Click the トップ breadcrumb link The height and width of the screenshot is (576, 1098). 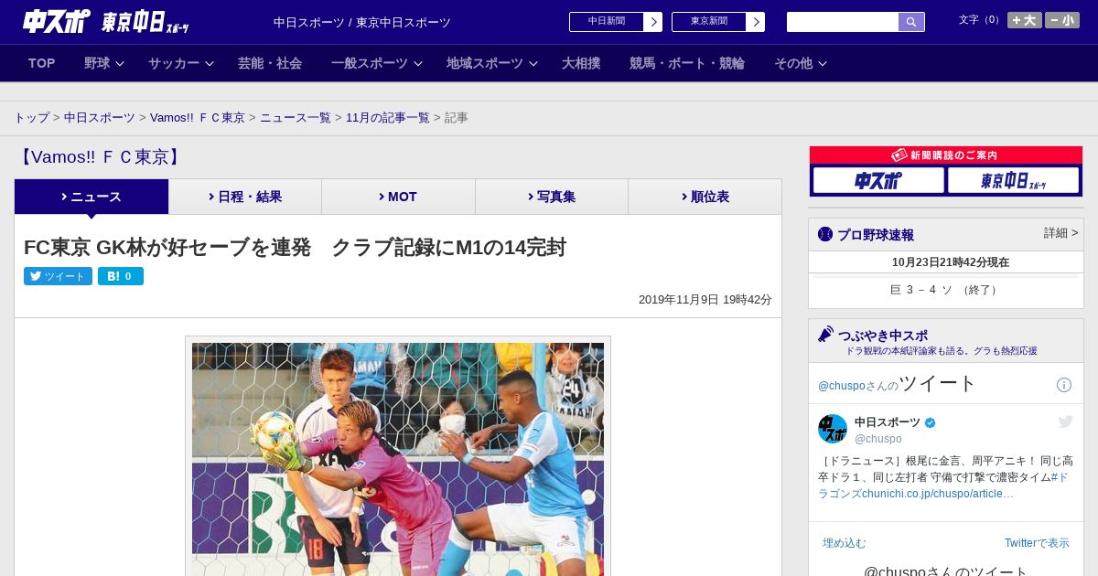coord(31,118)
